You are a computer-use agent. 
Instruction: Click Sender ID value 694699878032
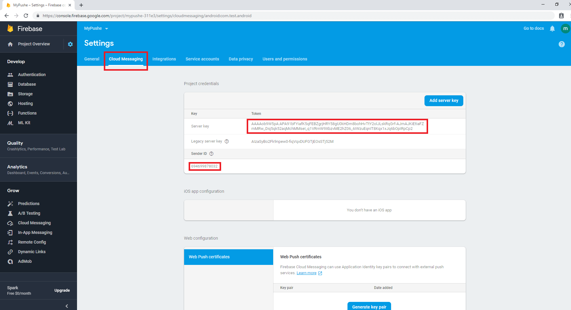[x=204, y=166]
